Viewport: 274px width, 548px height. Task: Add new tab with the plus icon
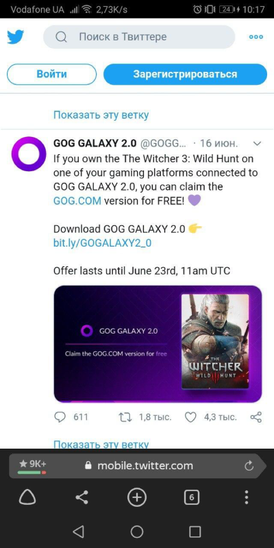point(136,497)
